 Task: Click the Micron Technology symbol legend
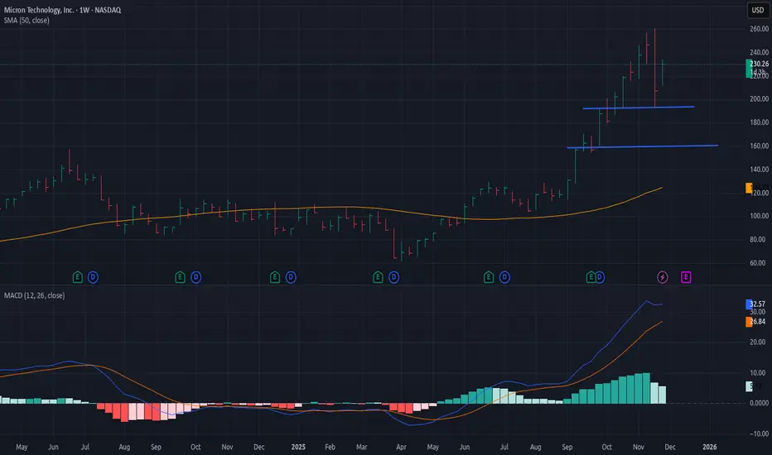click(62, 10)
